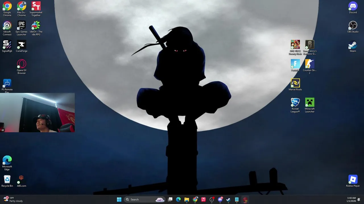Open the OBS Studio desktop icon
The image size is (364, 204).
(353, 27)
